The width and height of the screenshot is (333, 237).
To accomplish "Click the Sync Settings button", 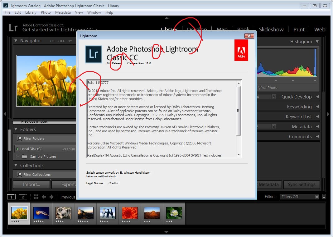I will point(302,185).
